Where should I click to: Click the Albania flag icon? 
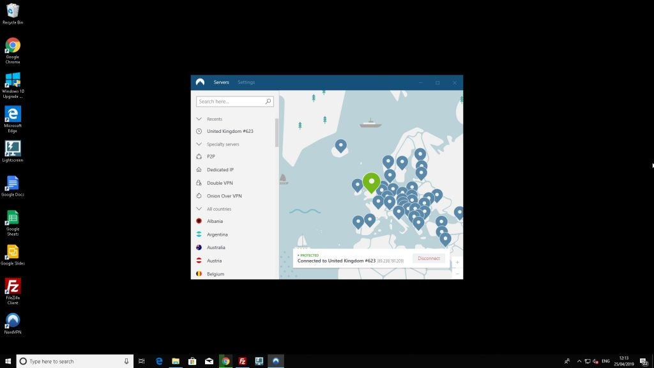(x=199, y=221)
